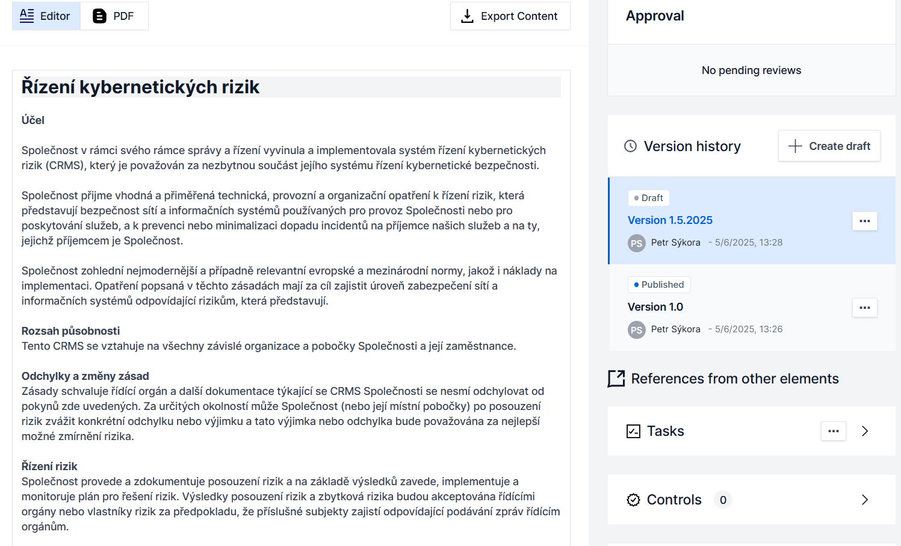Click the Controls section label
Image resolution: width=901 pixels, height=546 pixels.
click(674, 500)
